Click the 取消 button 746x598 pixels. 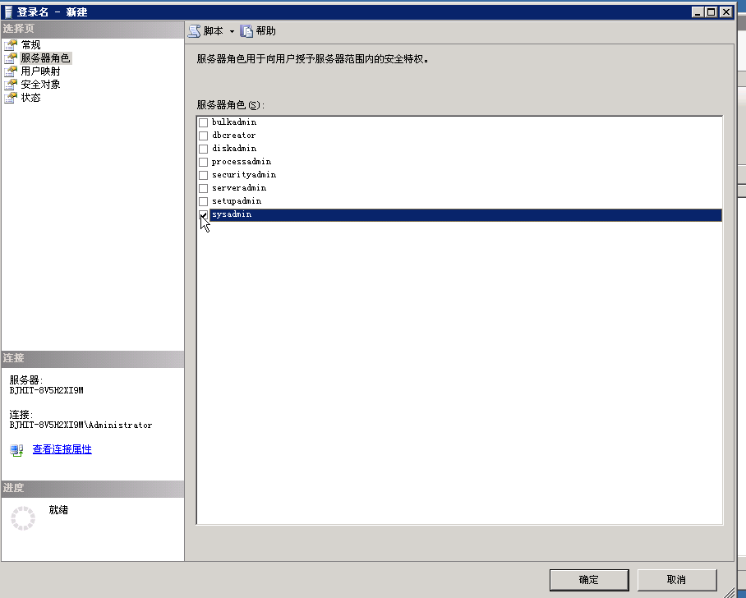click(676, 580)
